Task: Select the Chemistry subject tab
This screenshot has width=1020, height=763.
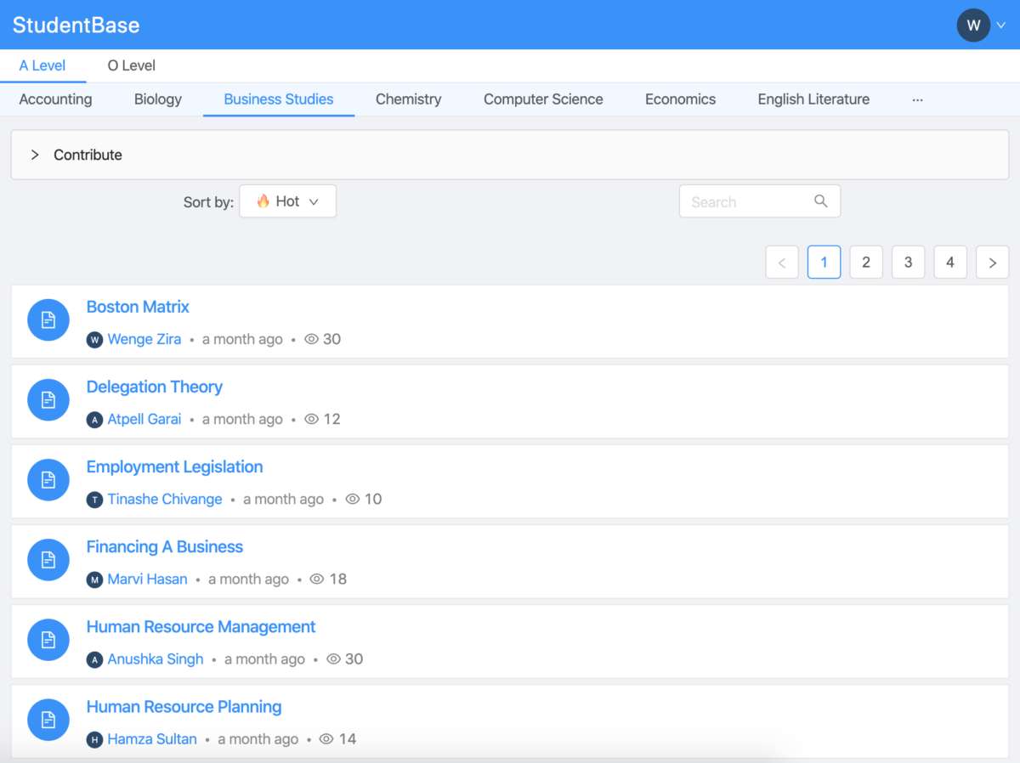Action: [x=408, y=99]
